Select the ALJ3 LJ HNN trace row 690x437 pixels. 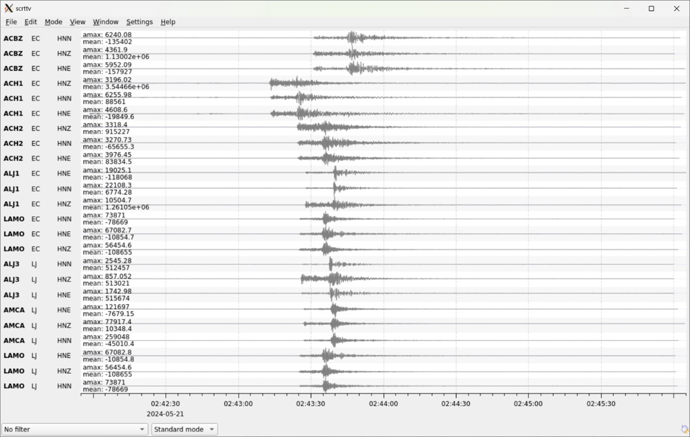(x=344, y=264)
